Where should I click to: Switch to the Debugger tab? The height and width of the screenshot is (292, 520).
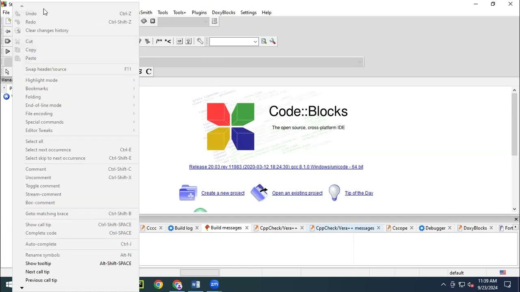(435, 228)
